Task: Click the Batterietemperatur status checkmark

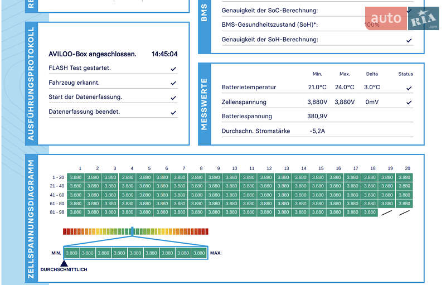Action: [x=409, y=88]
